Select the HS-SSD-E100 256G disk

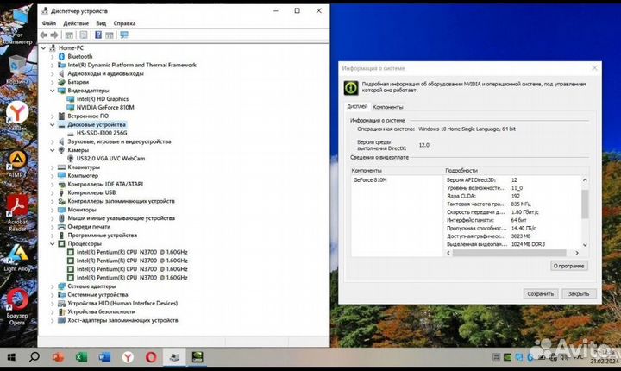pos(102,133)
